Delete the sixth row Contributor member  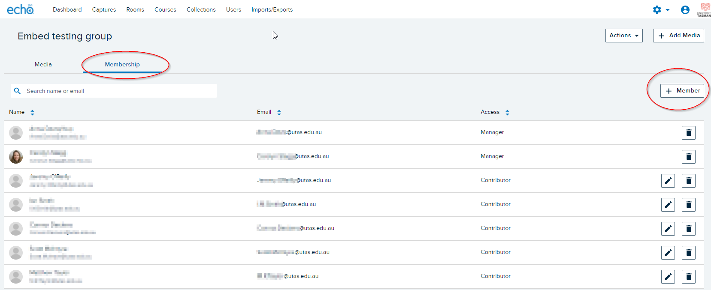(689, 253)
